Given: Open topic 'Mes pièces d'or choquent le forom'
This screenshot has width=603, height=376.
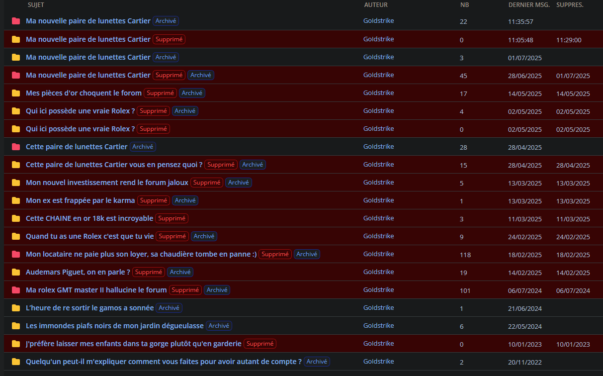Looking at the screenshot, I should (x=84, y=93).
